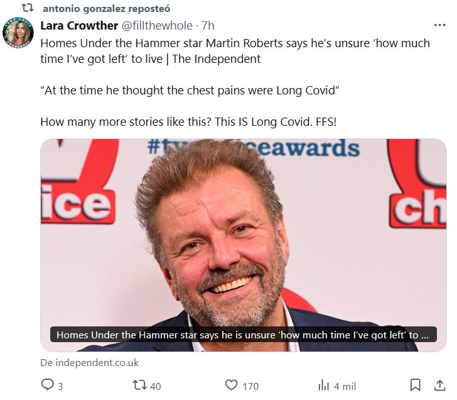Open the share arrow menu
This screenshot has width=457, height=400.
(x=438, y=384)
